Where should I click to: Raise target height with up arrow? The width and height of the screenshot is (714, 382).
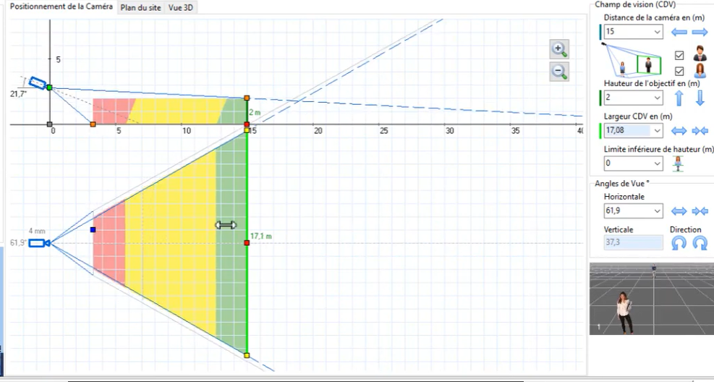point(679,98)
